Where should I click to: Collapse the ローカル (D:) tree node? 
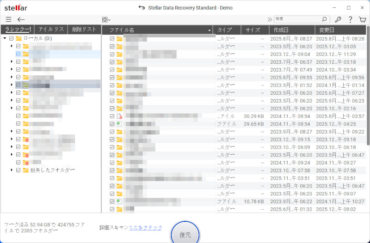tap(5, 38)
